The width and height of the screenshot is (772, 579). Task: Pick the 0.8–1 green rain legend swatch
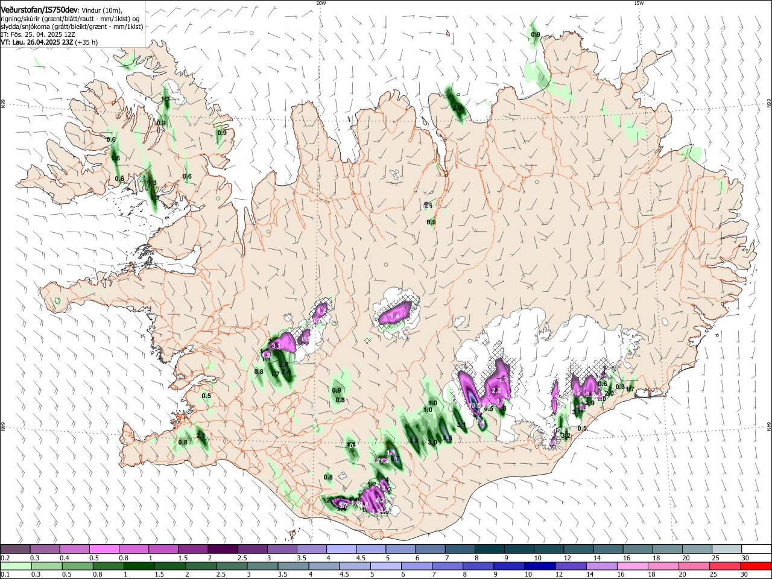point(108,566)
